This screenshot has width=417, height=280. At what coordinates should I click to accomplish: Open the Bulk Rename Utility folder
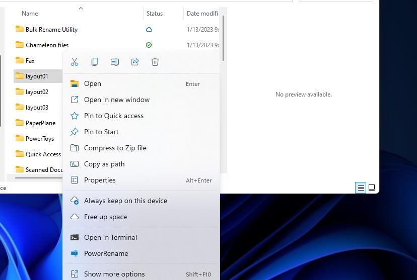tap(51, 30)
